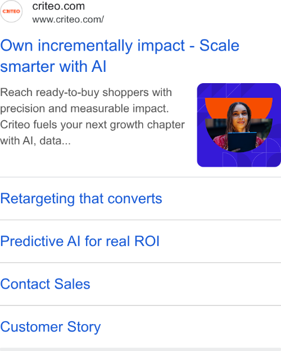Click 'precision and measurable impact.' text

[84, 108]
